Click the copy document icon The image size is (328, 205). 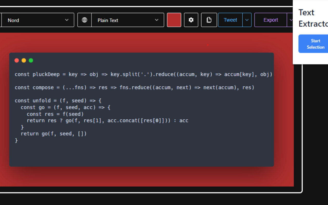point(209,20)
